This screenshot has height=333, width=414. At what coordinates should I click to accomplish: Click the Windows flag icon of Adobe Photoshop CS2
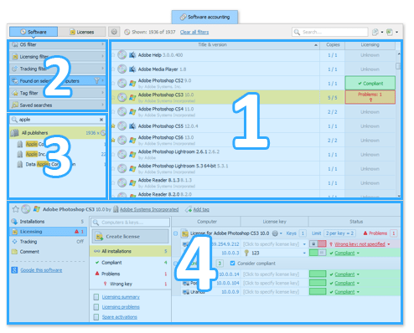tap(132, 83)
